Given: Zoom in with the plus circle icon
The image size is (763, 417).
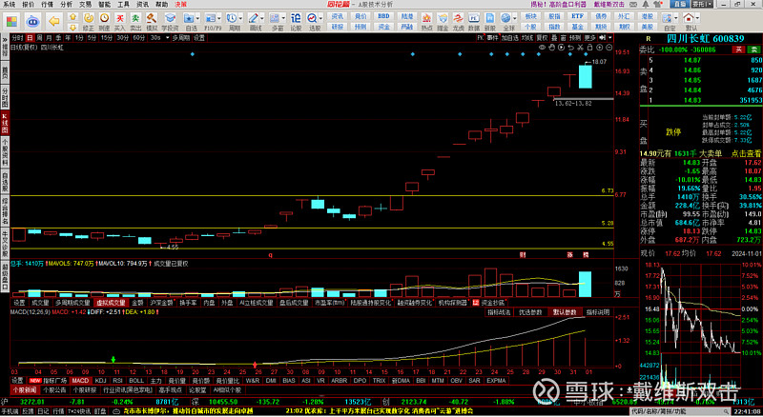Looking at the screenshot, I should (600, 48).
